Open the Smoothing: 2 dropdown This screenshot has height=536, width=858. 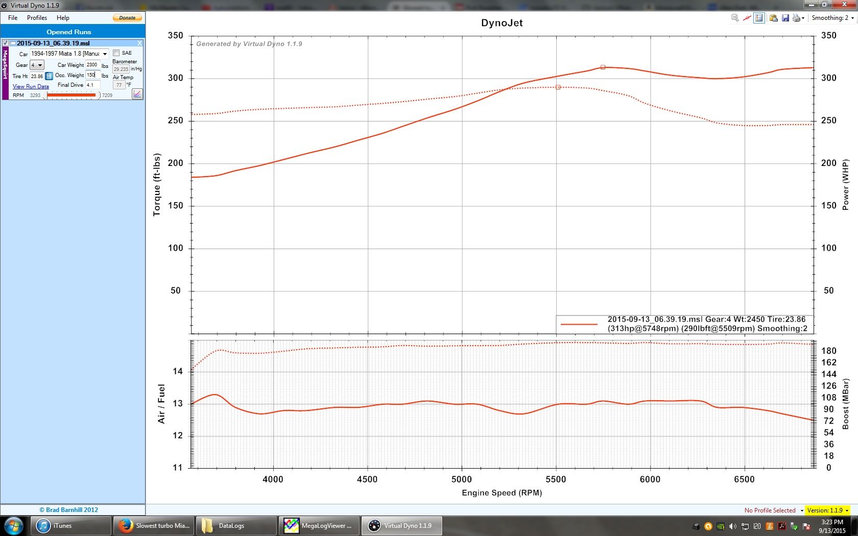832,18
